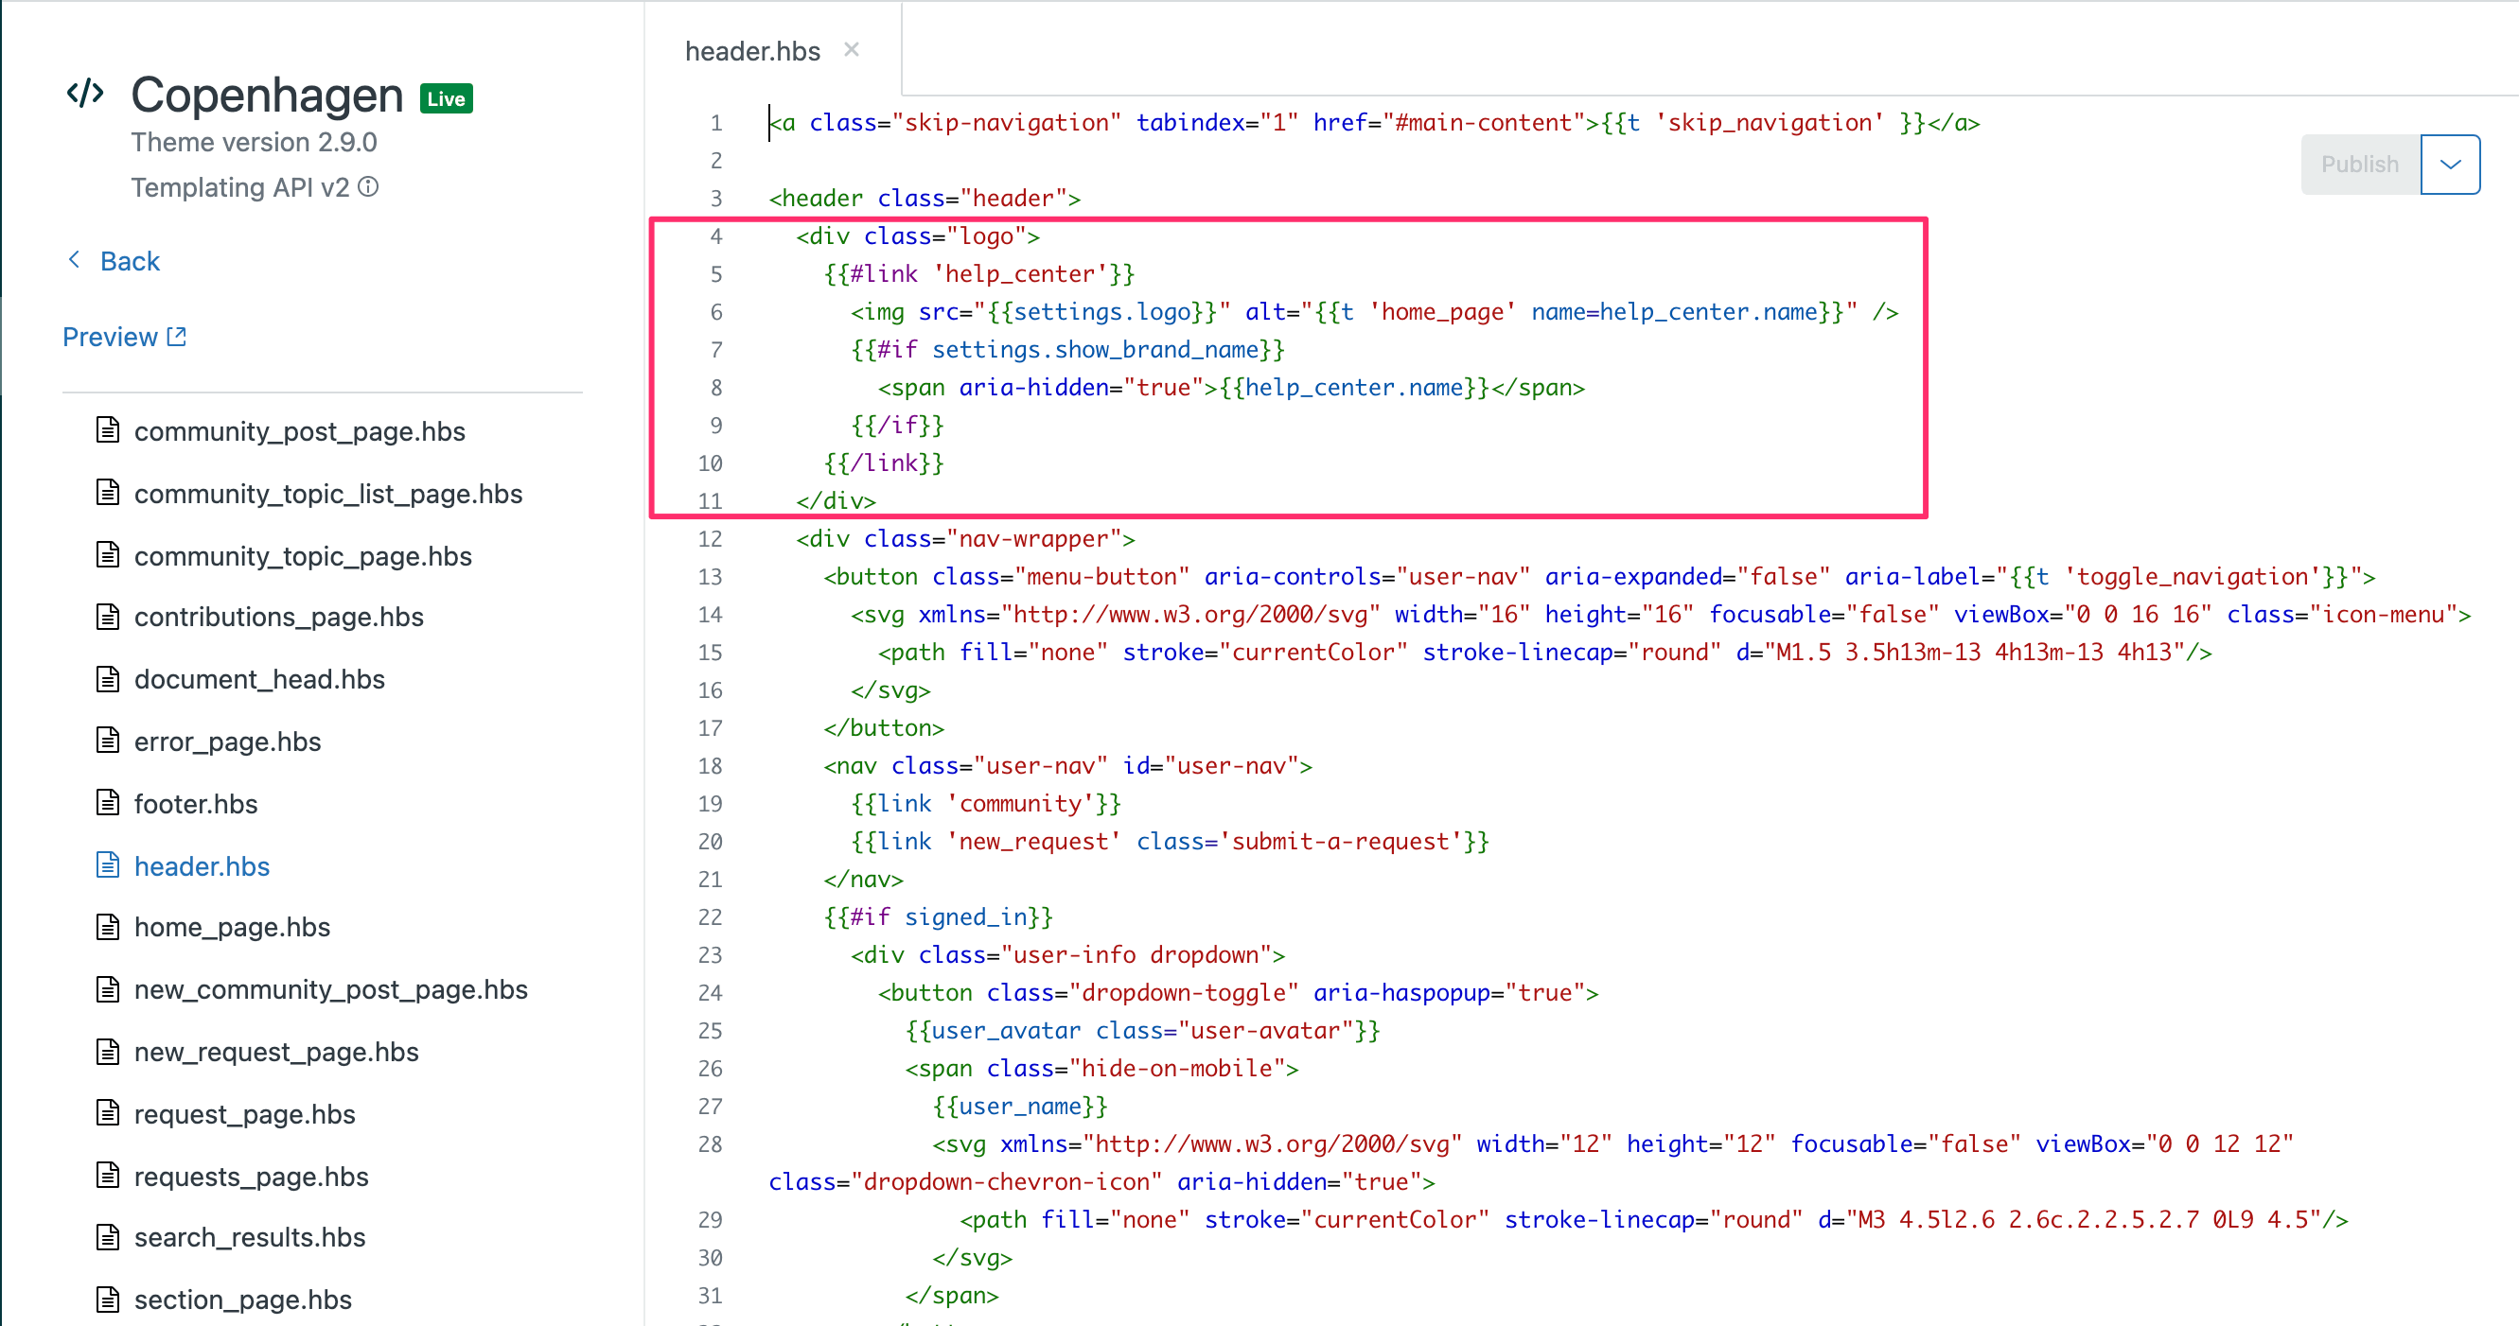The image size is (2519, 1326).
Task: Open search_results.hbs template
Action: pyautogui.click(x=250, y=1238)
